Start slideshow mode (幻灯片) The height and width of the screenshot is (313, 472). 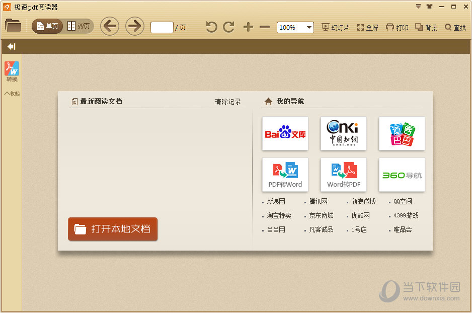click(335, 27)
